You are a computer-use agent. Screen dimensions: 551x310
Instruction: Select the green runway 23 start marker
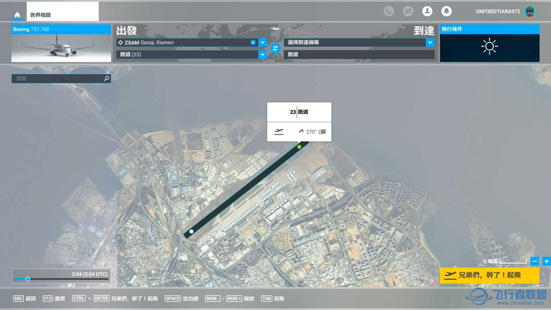(299, 147)
